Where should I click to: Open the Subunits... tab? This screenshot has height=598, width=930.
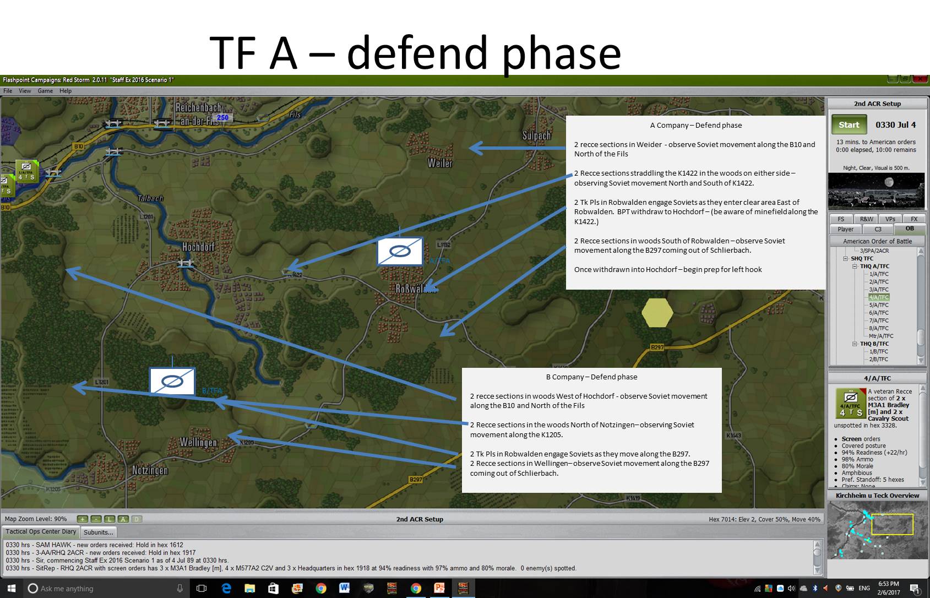click(x=99, y=532)
